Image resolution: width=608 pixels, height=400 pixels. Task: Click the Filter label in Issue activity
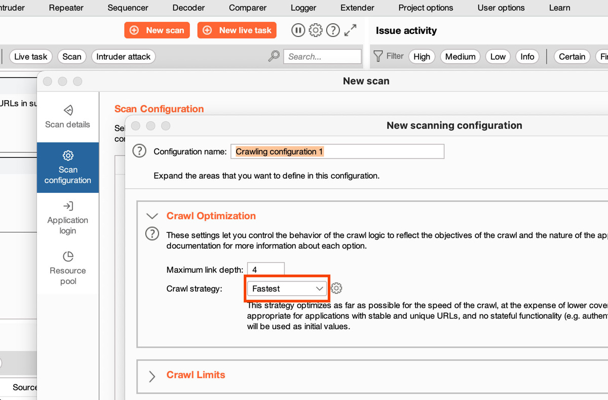[395, 56]
